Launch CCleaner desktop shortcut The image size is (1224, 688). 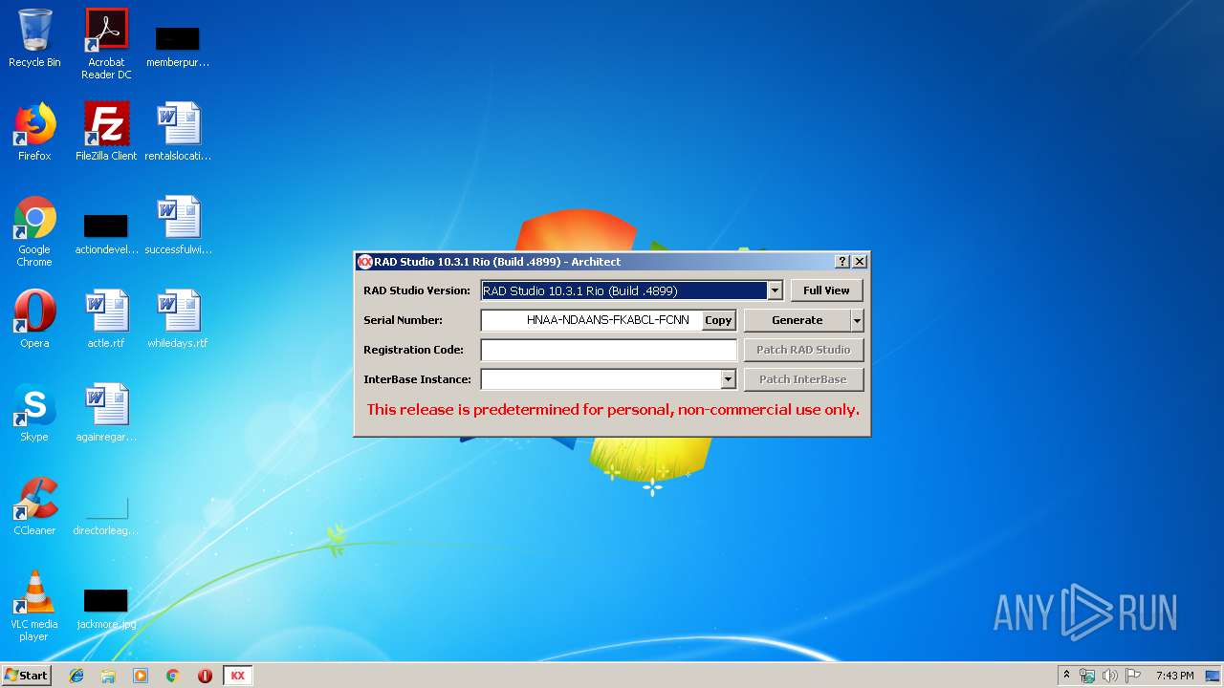click(x=34, y=506)
